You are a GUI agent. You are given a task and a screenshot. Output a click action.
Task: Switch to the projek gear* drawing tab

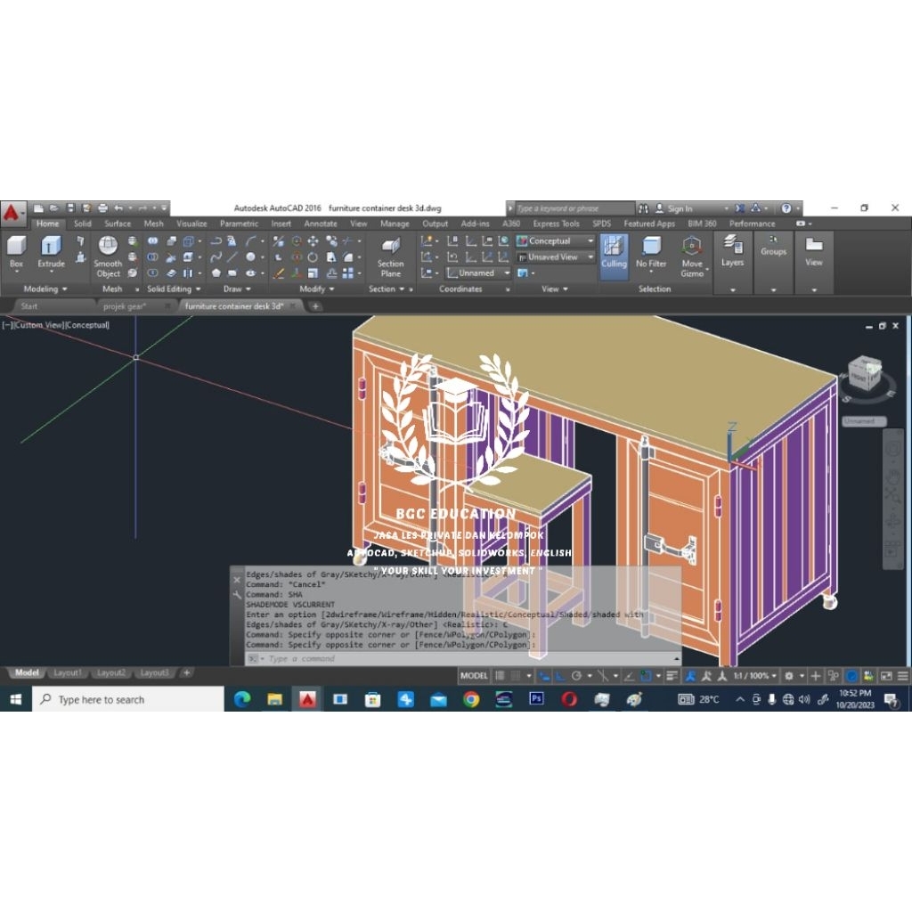tap(125, 306)
